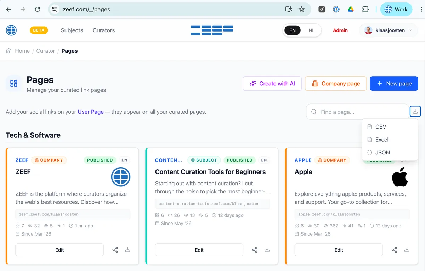Viewport: 425px width, 271px height.
Task: Switch language to NL
Action: [x=312, y=30]
